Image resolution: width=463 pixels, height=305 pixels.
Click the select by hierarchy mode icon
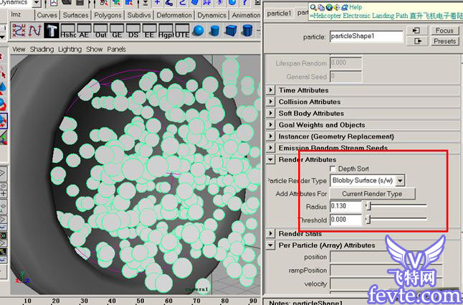click(x=104, y=3)
